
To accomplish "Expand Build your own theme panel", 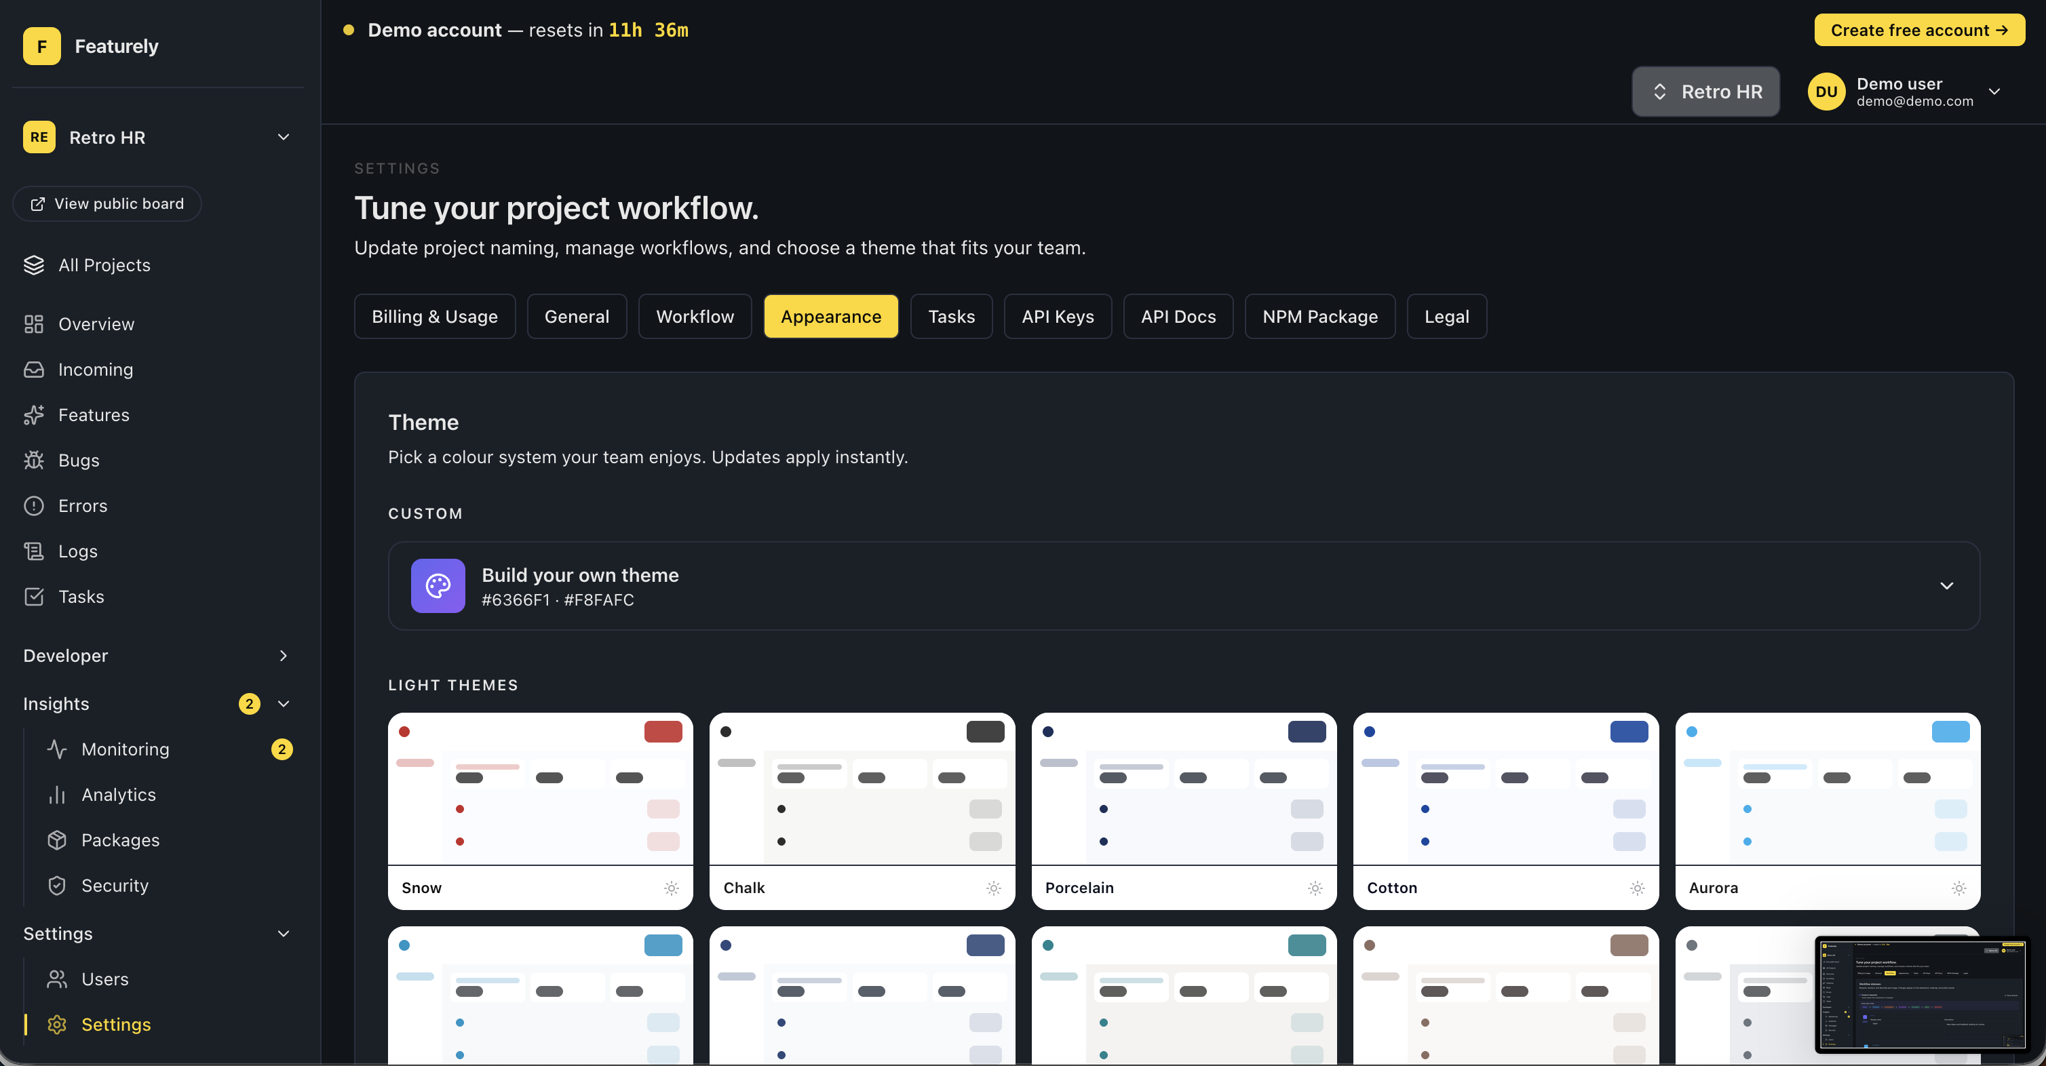I will coord(1946,586).
